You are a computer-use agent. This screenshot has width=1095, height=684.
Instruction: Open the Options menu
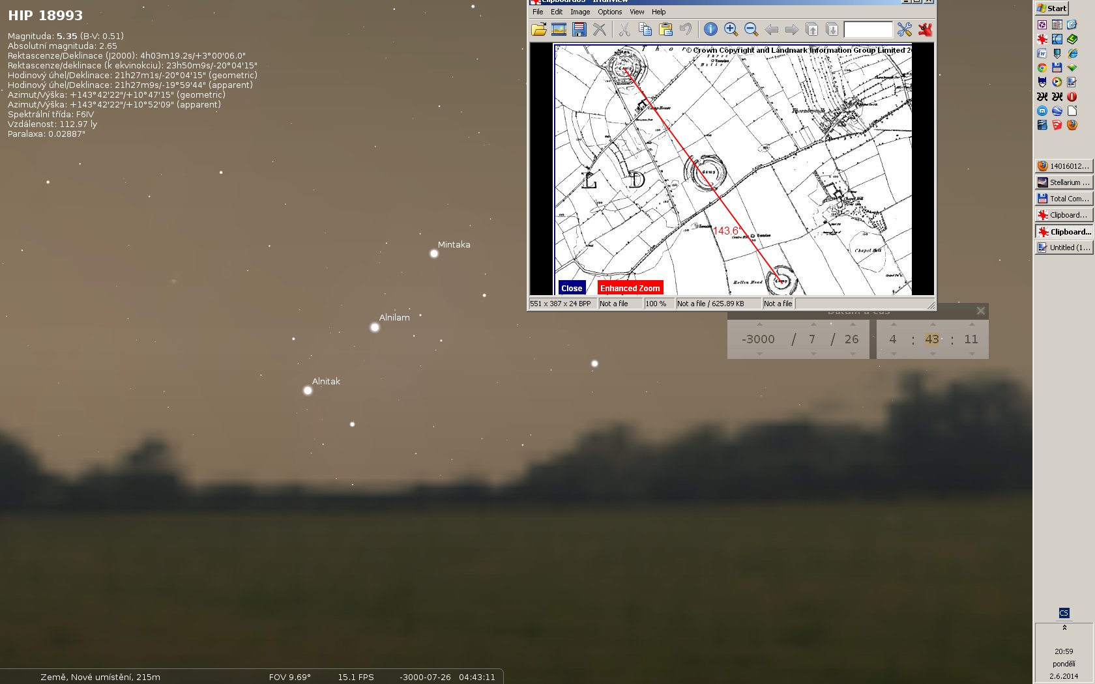pos(609,12)
